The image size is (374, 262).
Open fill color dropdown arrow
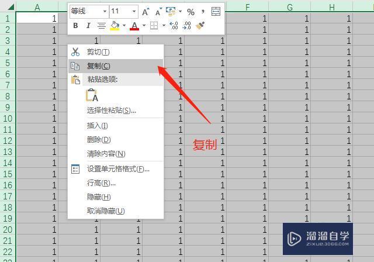click(124, 25)
